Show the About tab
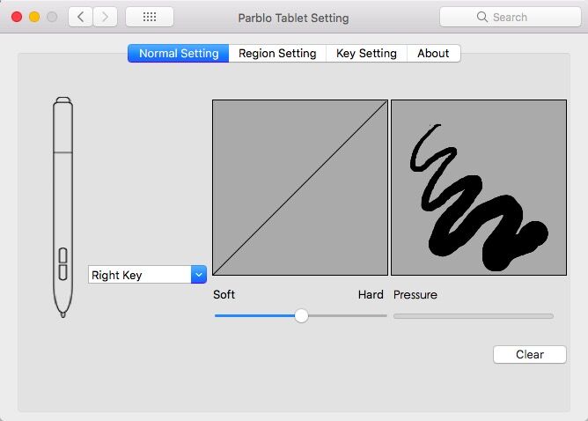Screen dimensions: 588x421 click(x=433, y=53)
